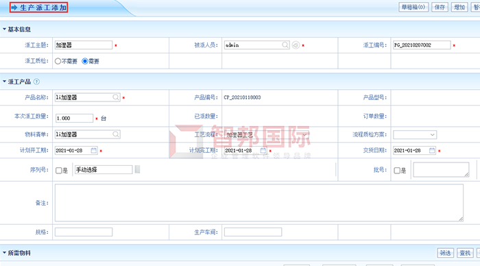Click search icon in 产品名称 field
Viewport: 480px width, 266px height.
(116, 97)
